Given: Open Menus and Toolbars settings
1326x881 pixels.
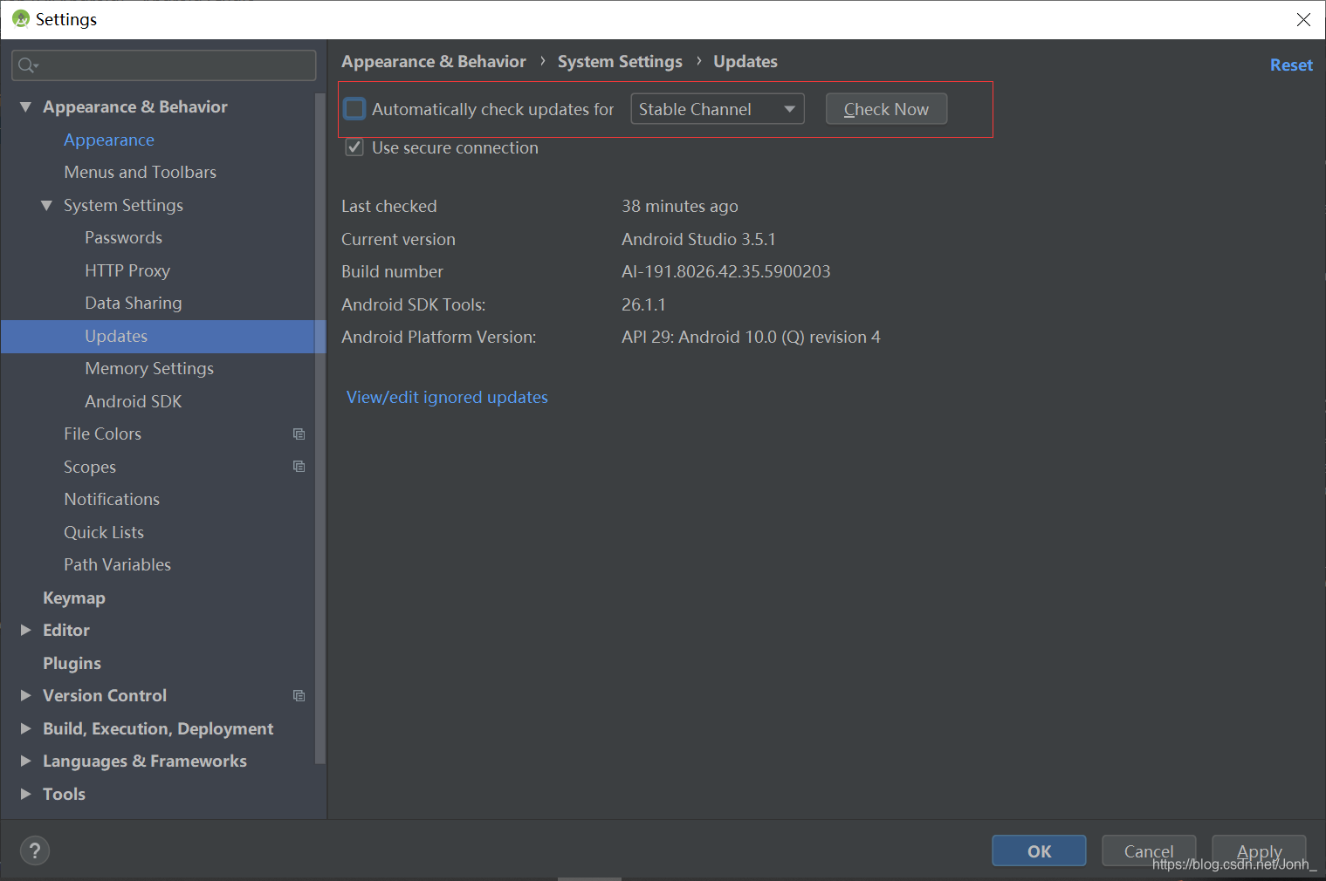Looking at the screenshot, I should (x=140, y=172).
